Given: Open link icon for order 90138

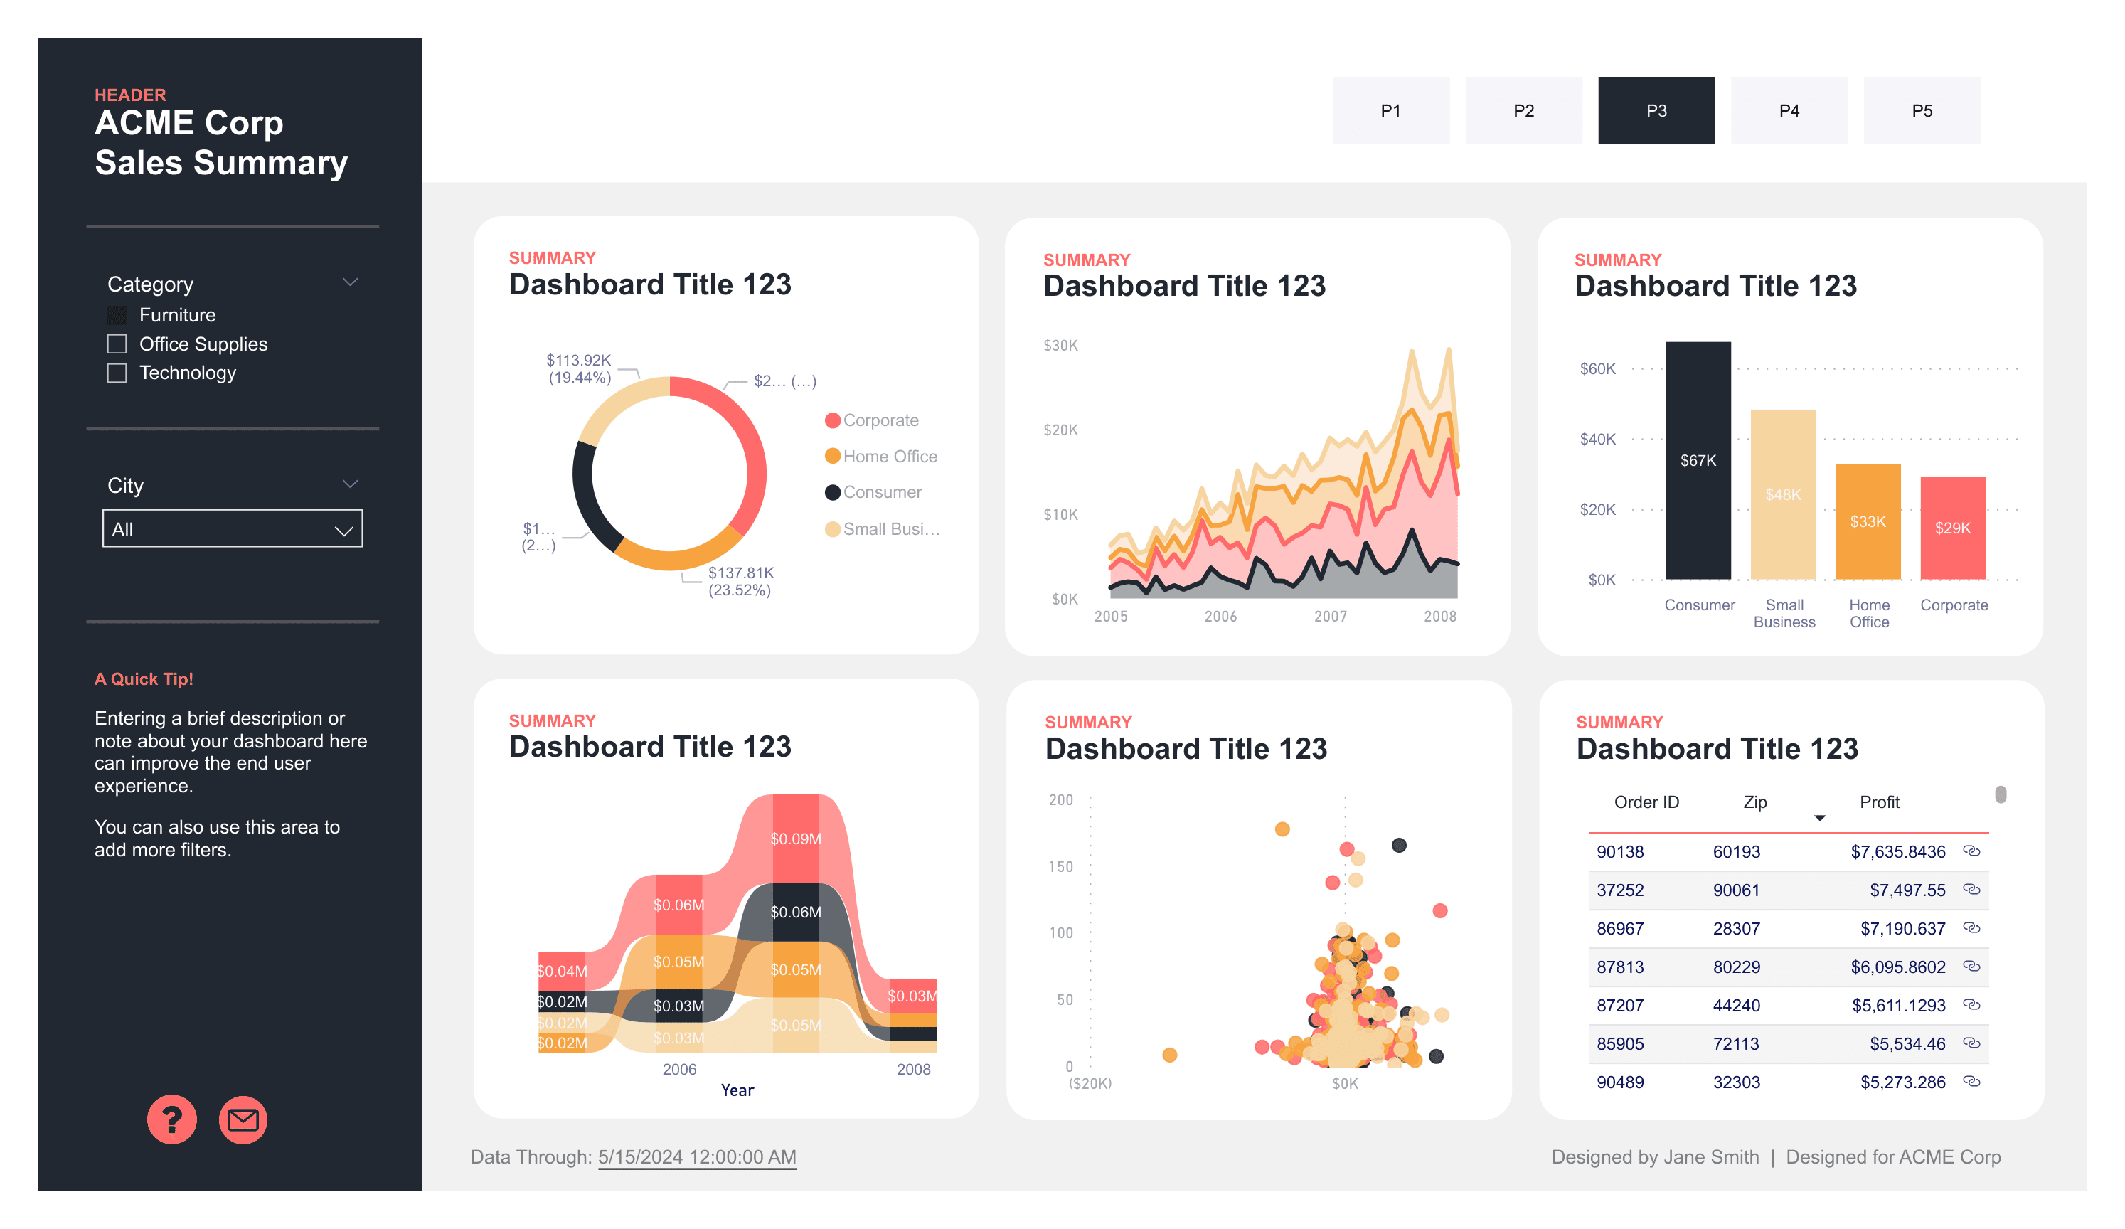Looking at the screenshot, I should (x=1971, y=850).
